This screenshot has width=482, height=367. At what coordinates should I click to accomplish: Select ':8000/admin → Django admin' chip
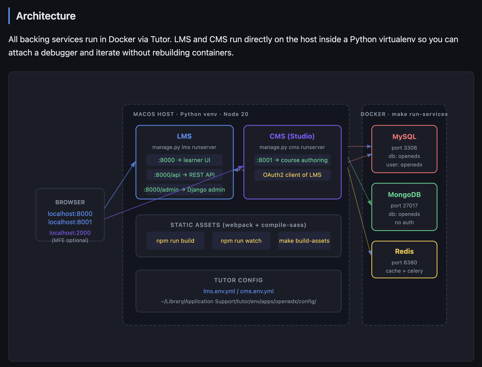pyautogui.click(x=184, y=189)
